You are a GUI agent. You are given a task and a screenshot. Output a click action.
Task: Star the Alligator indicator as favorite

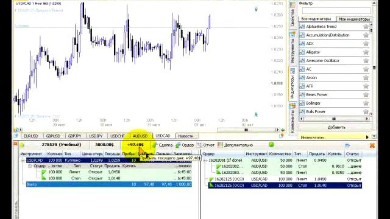tap(366, 52)
